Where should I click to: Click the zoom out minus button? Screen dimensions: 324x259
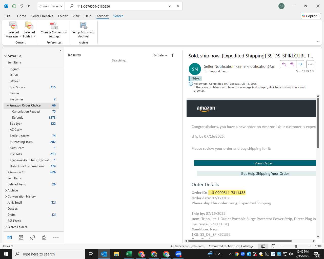(281, 246)
